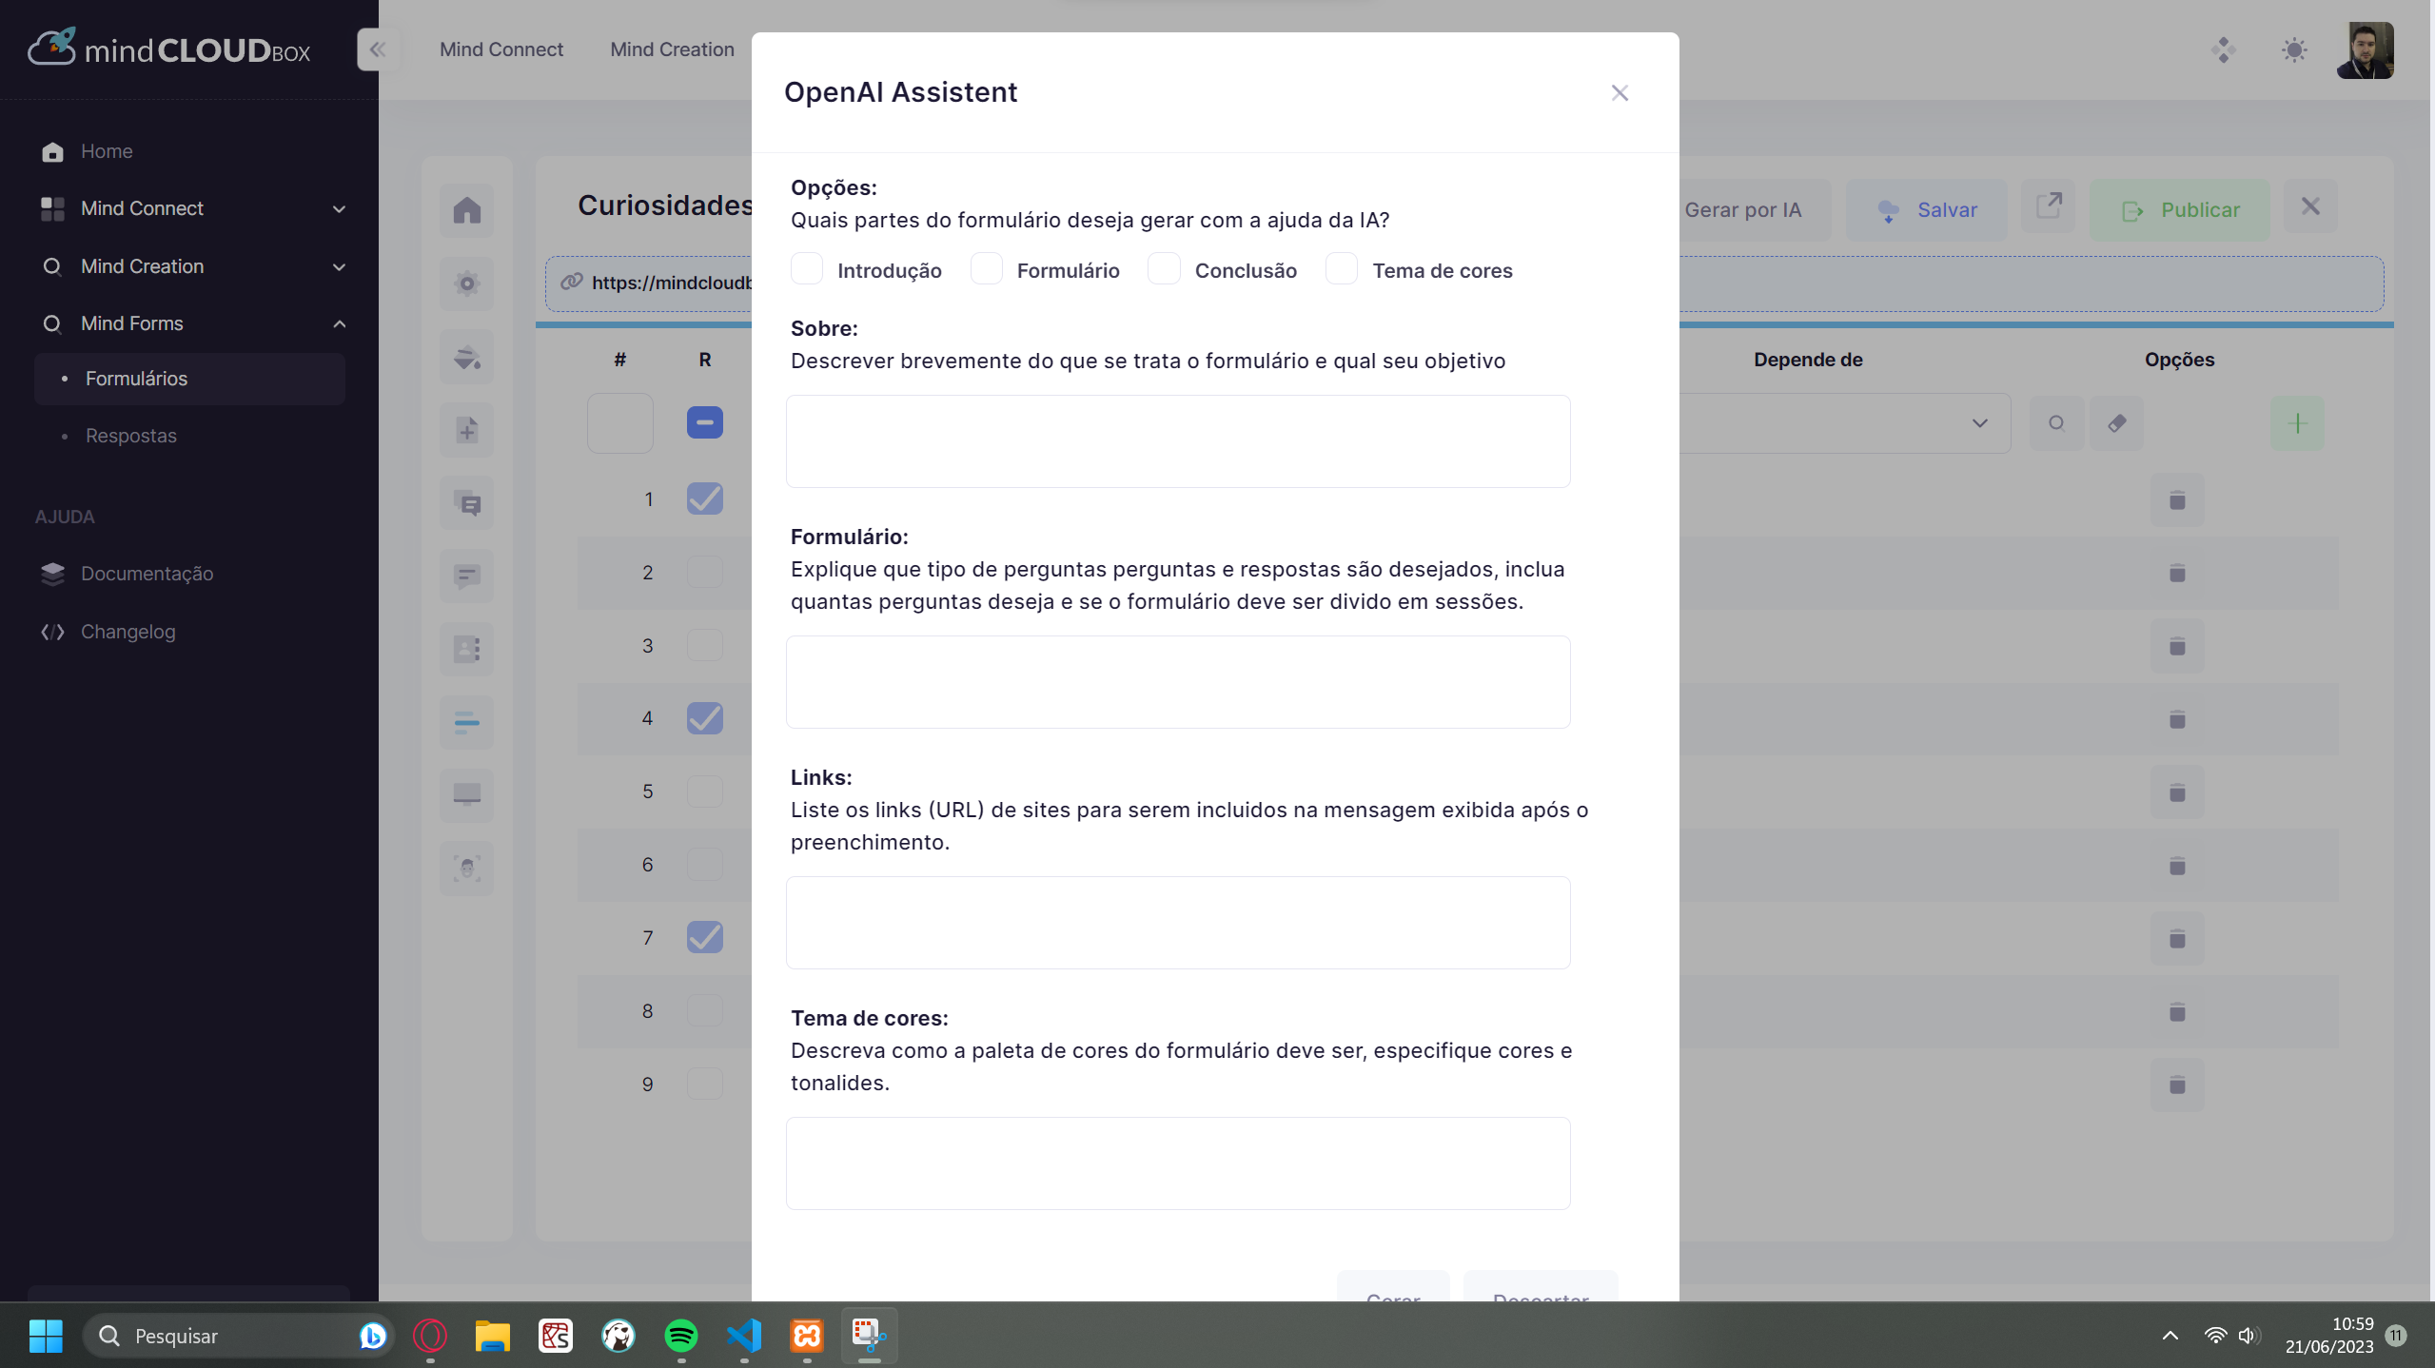Viewport: 2435px width, 1368px height.
Task: Tick the Conclusão checkbox
Action: (x=1164, y=270)
